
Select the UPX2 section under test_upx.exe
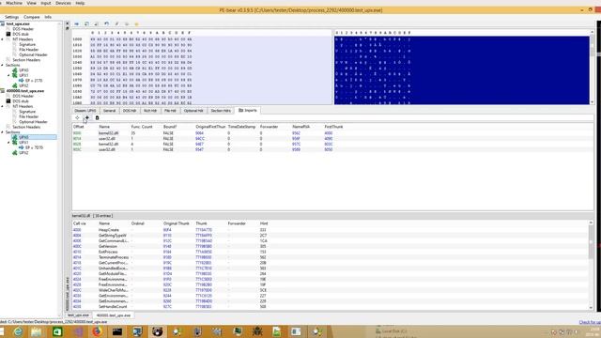click(23, 85)
